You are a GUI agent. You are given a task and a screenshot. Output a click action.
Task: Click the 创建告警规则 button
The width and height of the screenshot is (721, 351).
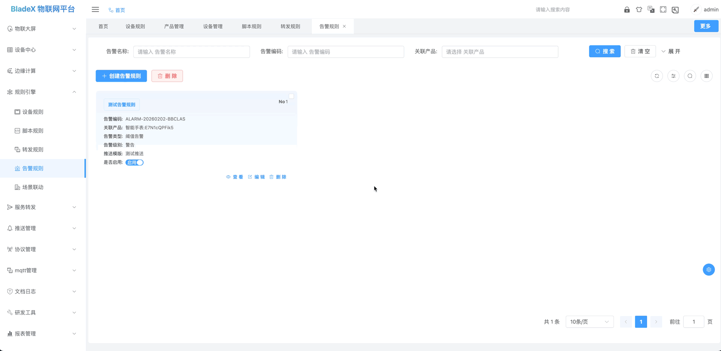click(121, 76)
